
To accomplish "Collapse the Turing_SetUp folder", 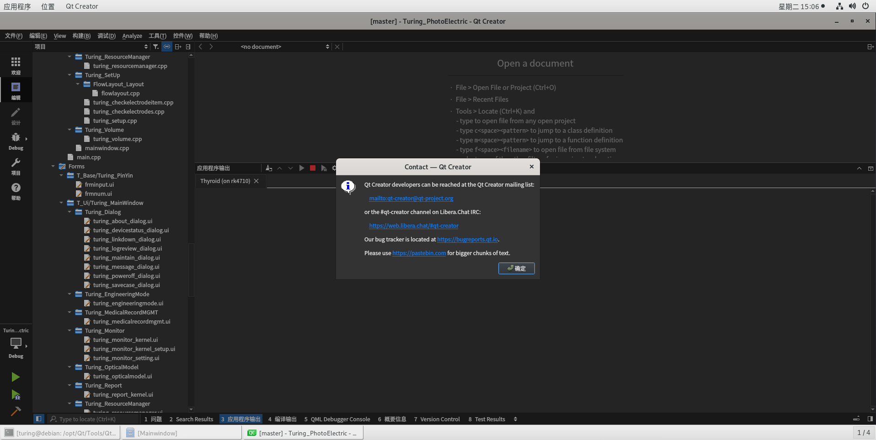I will coord(69,75).
